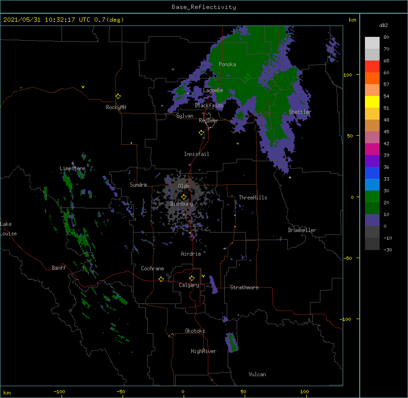Image resolution: width=408 pixels, height=398 pixels.
Task: Select the Lacombe city label
Action: [213, 90]
